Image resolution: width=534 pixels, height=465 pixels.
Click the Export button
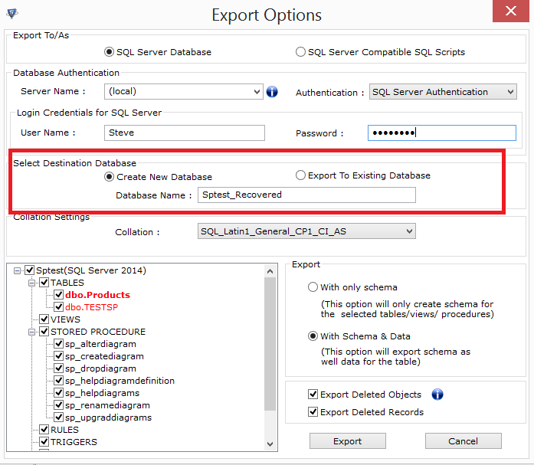[347, 441]
